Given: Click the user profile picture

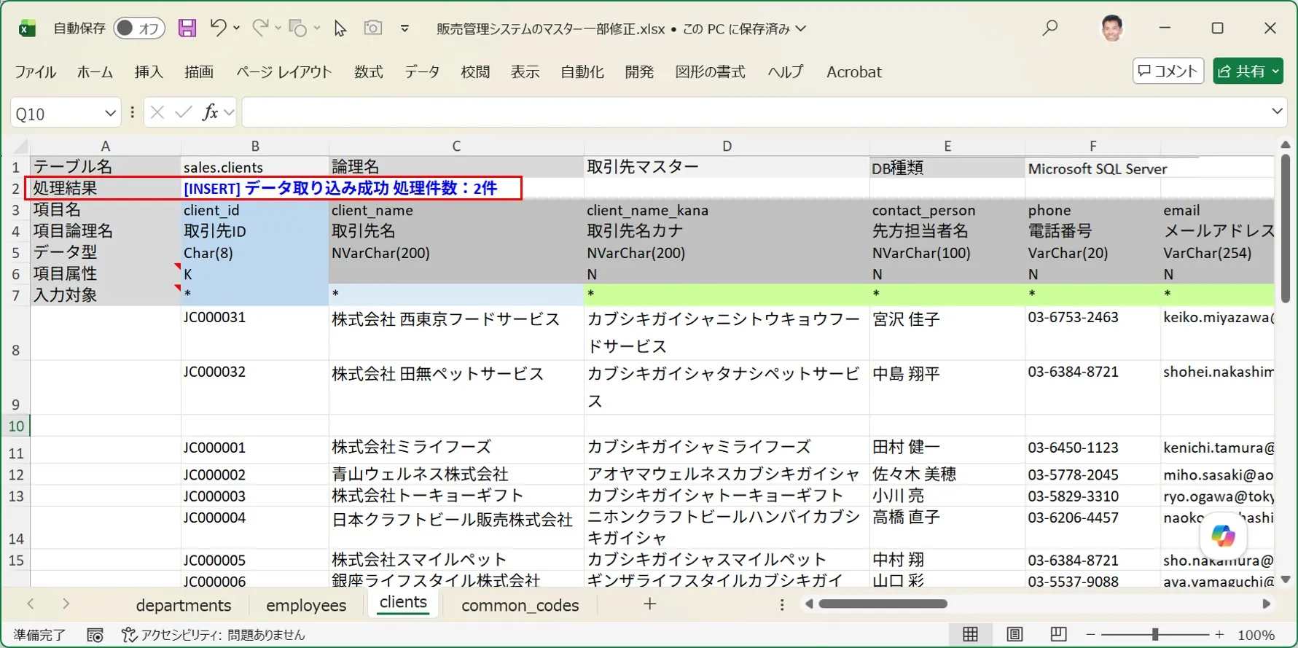Looking at the screenshot, I should click(1112, 28).
